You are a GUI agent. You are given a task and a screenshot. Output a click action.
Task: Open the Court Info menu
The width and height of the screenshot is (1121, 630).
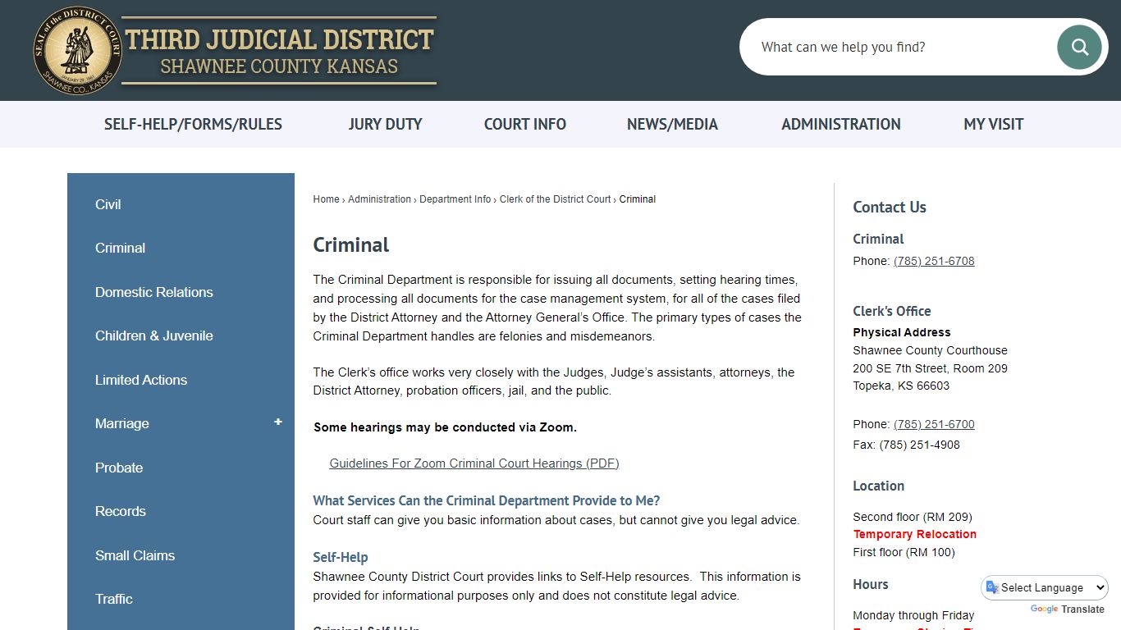coord(525,124)
